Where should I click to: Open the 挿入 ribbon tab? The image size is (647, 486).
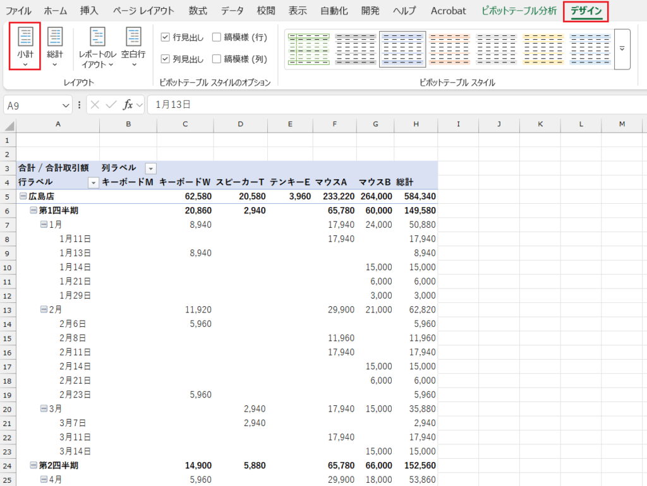coord(89,11)
